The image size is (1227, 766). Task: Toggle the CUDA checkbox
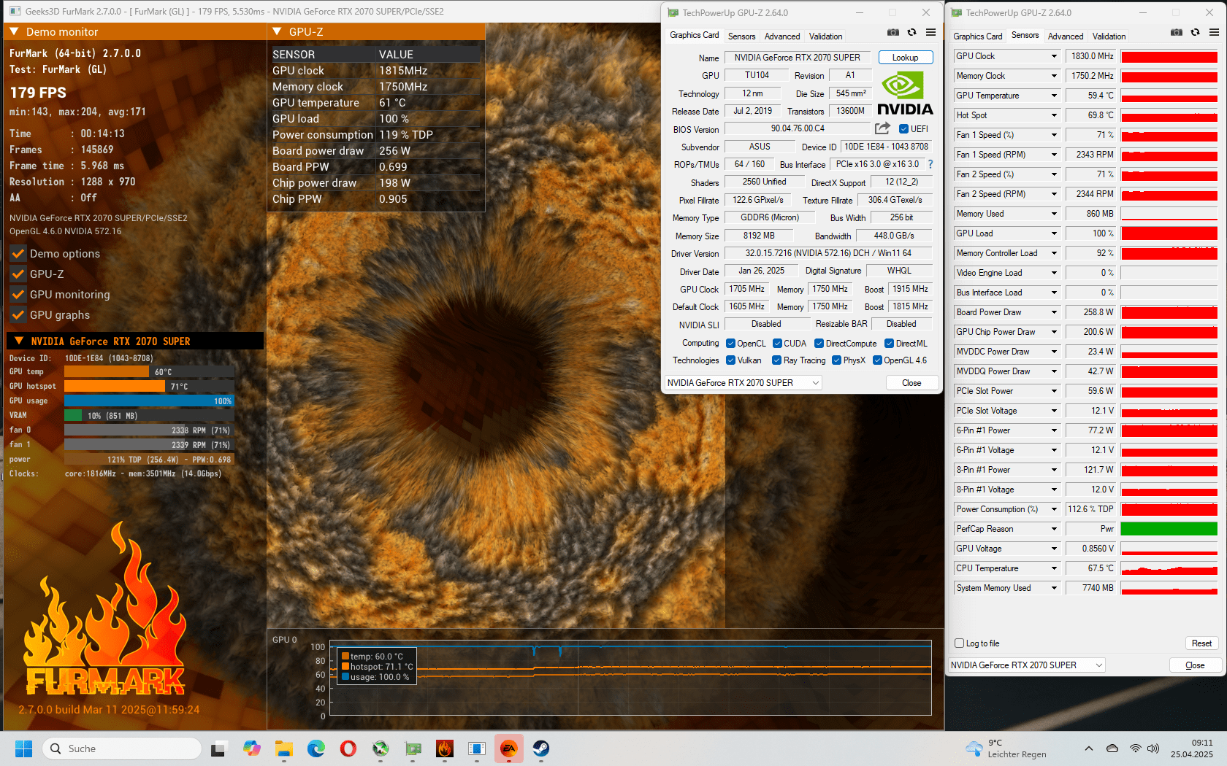pyautogui.click(x=777, y=344)
